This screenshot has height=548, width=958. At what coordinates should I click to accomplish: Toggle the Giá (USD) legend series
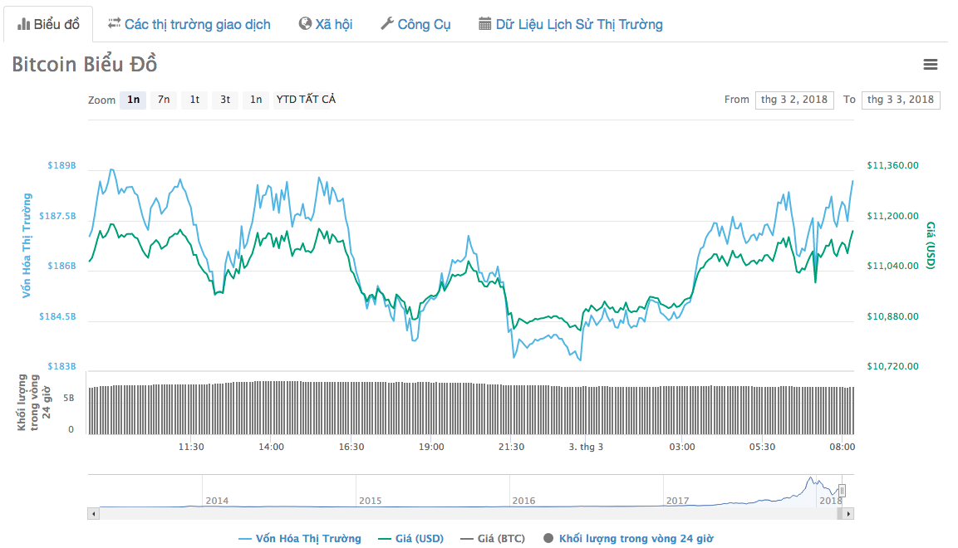410,538
